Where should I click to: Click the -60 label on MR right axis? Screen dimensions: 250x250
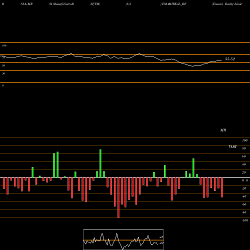pos(244,204)
